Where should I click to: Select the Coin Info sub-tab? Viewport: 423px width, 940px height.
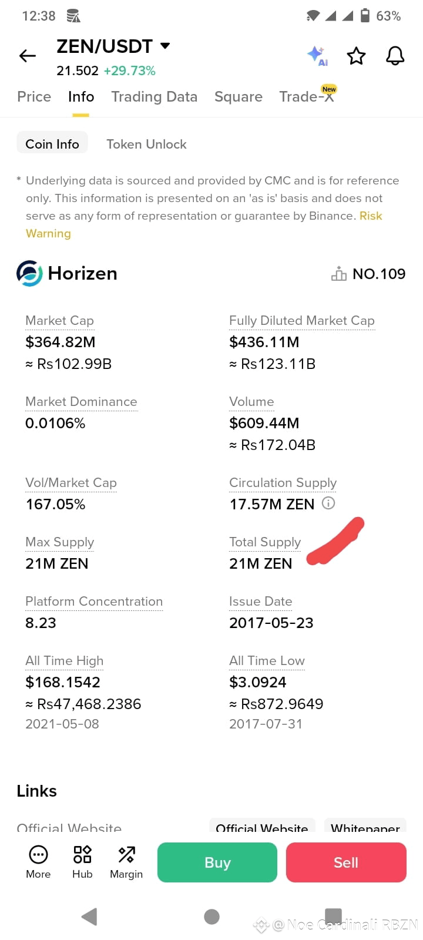pos(52,144)
